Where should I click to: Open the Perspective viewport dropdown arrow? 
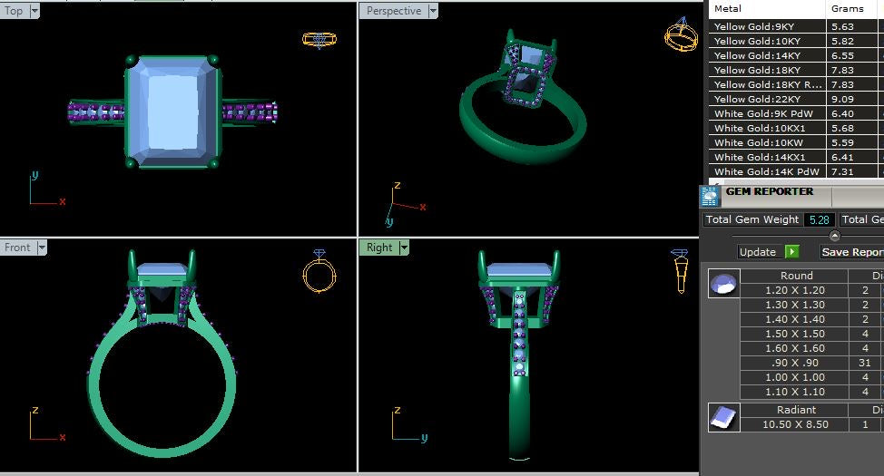433,11
